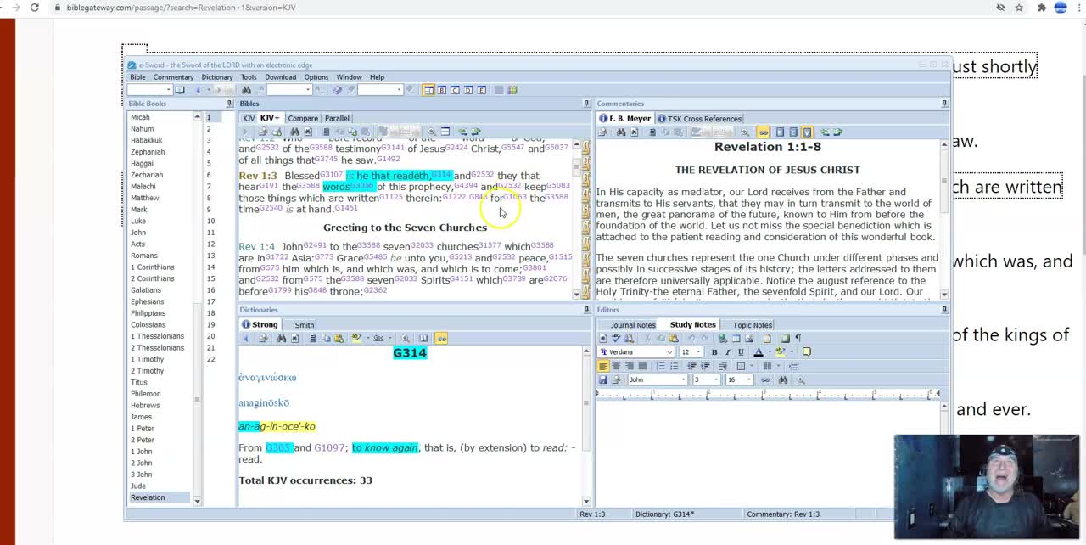Click Commentaries panel binoculars search icon
1086x545 pixels.
pyautogui.click(x=621, y=132)
